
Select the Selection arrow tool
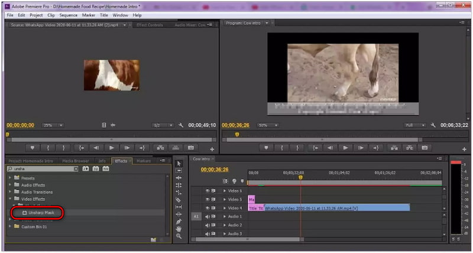179,163
